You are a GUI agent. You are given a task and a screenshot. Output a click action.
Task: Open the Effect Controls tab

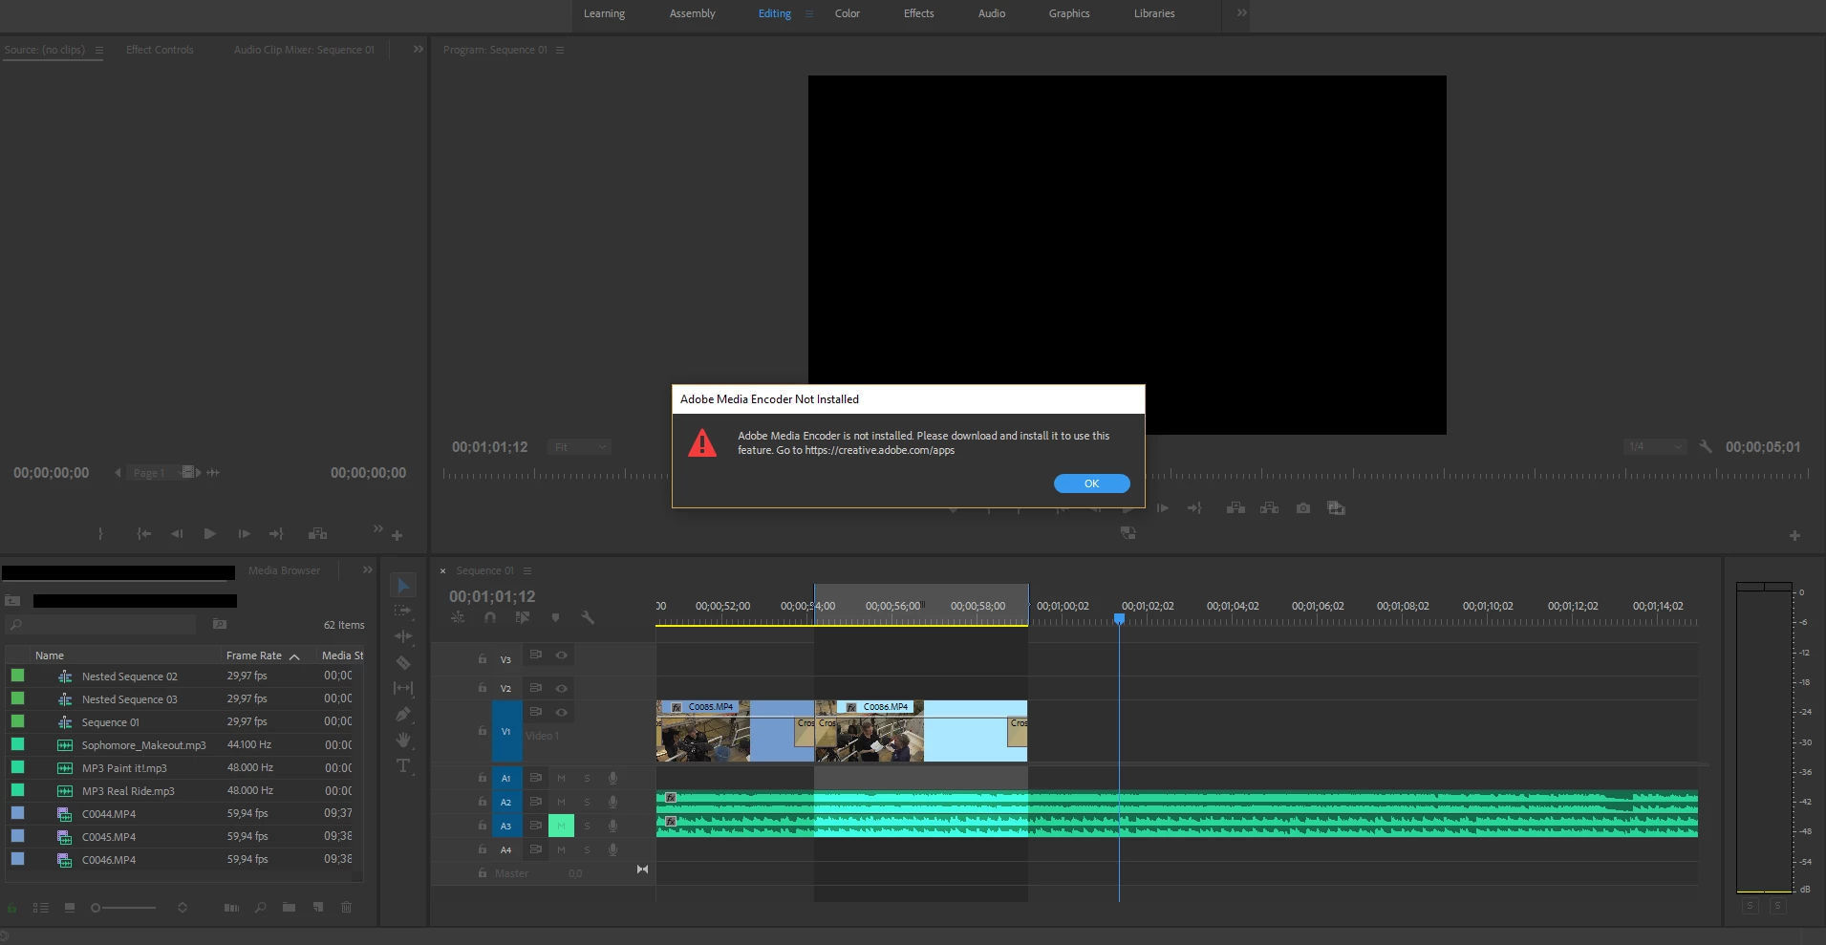[160, 50]
